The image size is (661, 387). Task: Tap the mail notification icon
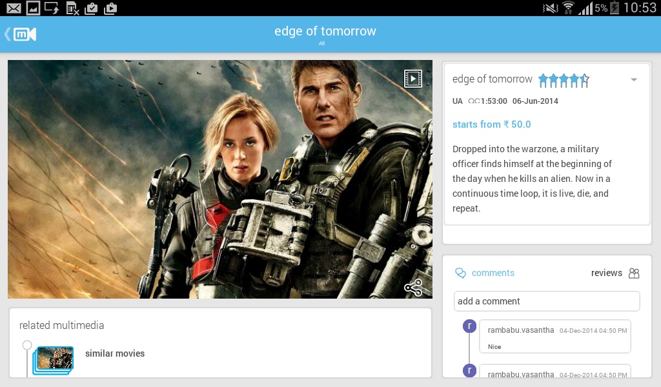[x=14, y=8]
